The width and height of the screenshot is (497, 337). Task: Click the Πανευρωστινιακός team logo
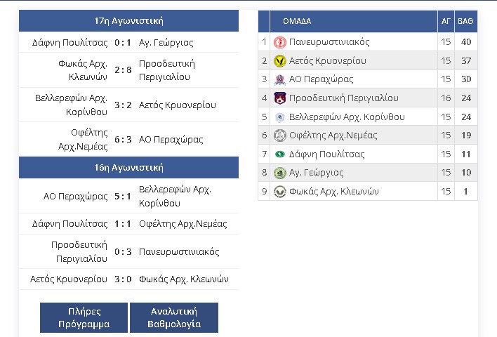(x=279, y=42)
